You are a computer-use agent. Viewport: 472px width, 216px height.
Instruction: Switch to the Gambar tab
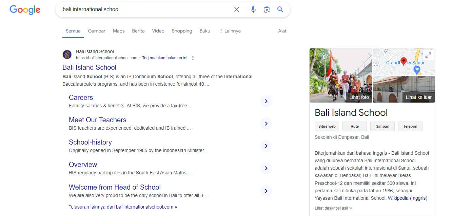(97, 31)
